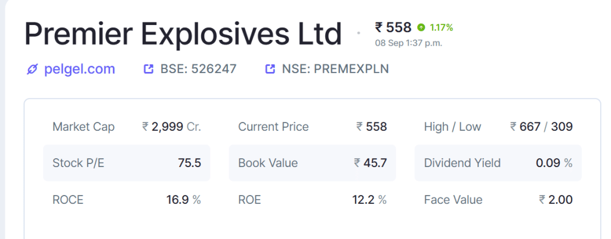Viewport: 611px width, 239px height.
Task: Click the 1.17% change percentage
Action: click(442, 27)
